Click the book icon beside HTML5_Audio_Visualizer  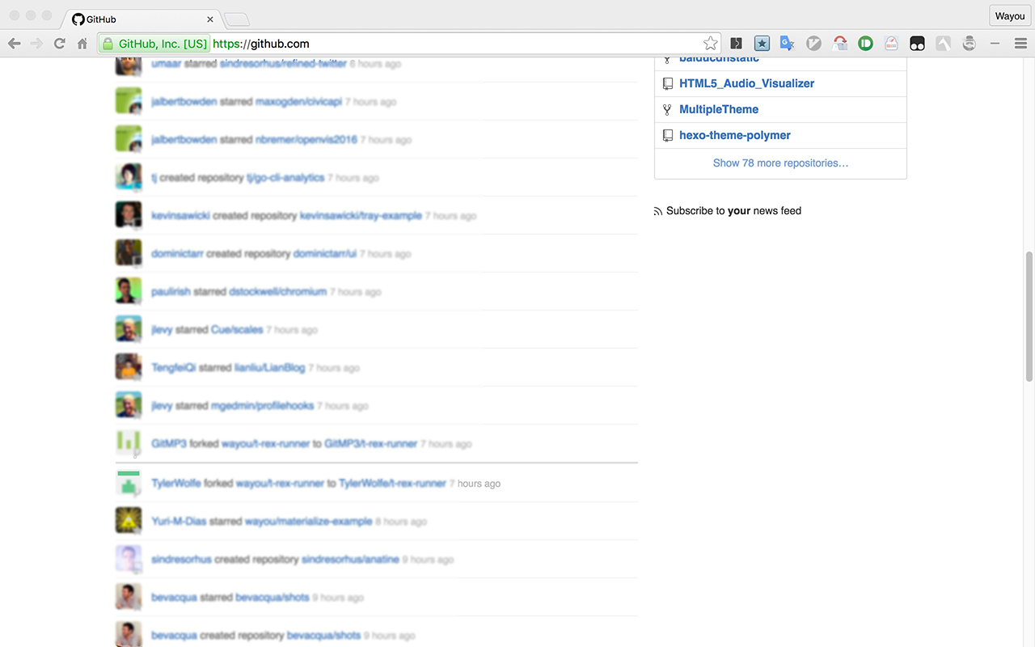[x=667, y=84]
